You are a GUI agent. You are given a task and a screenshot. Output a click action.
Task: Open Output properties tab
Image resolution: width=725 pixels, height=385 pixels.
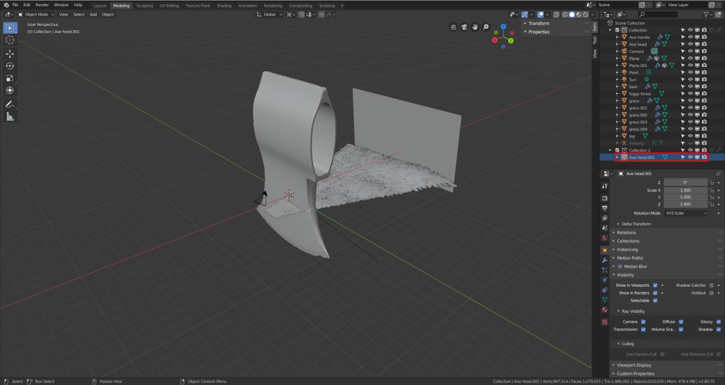click(604, 208)
